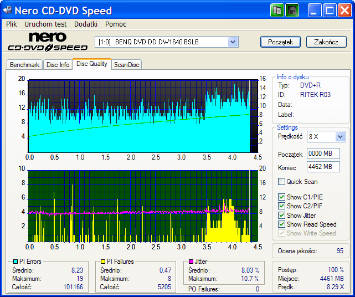Open the Plik menu

pos(12,24)
